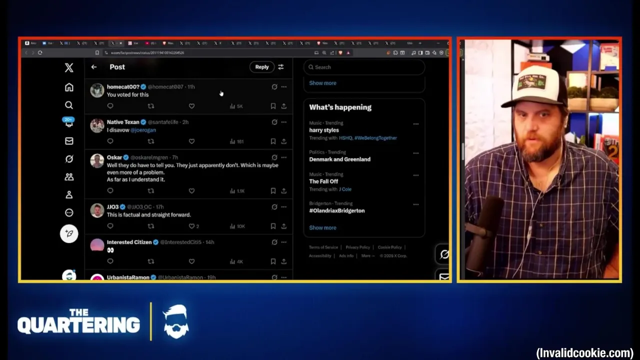Open Communities people icon in sidebar
The width and height of the screenshot is (640, 360).
click(x=69, y=177)
